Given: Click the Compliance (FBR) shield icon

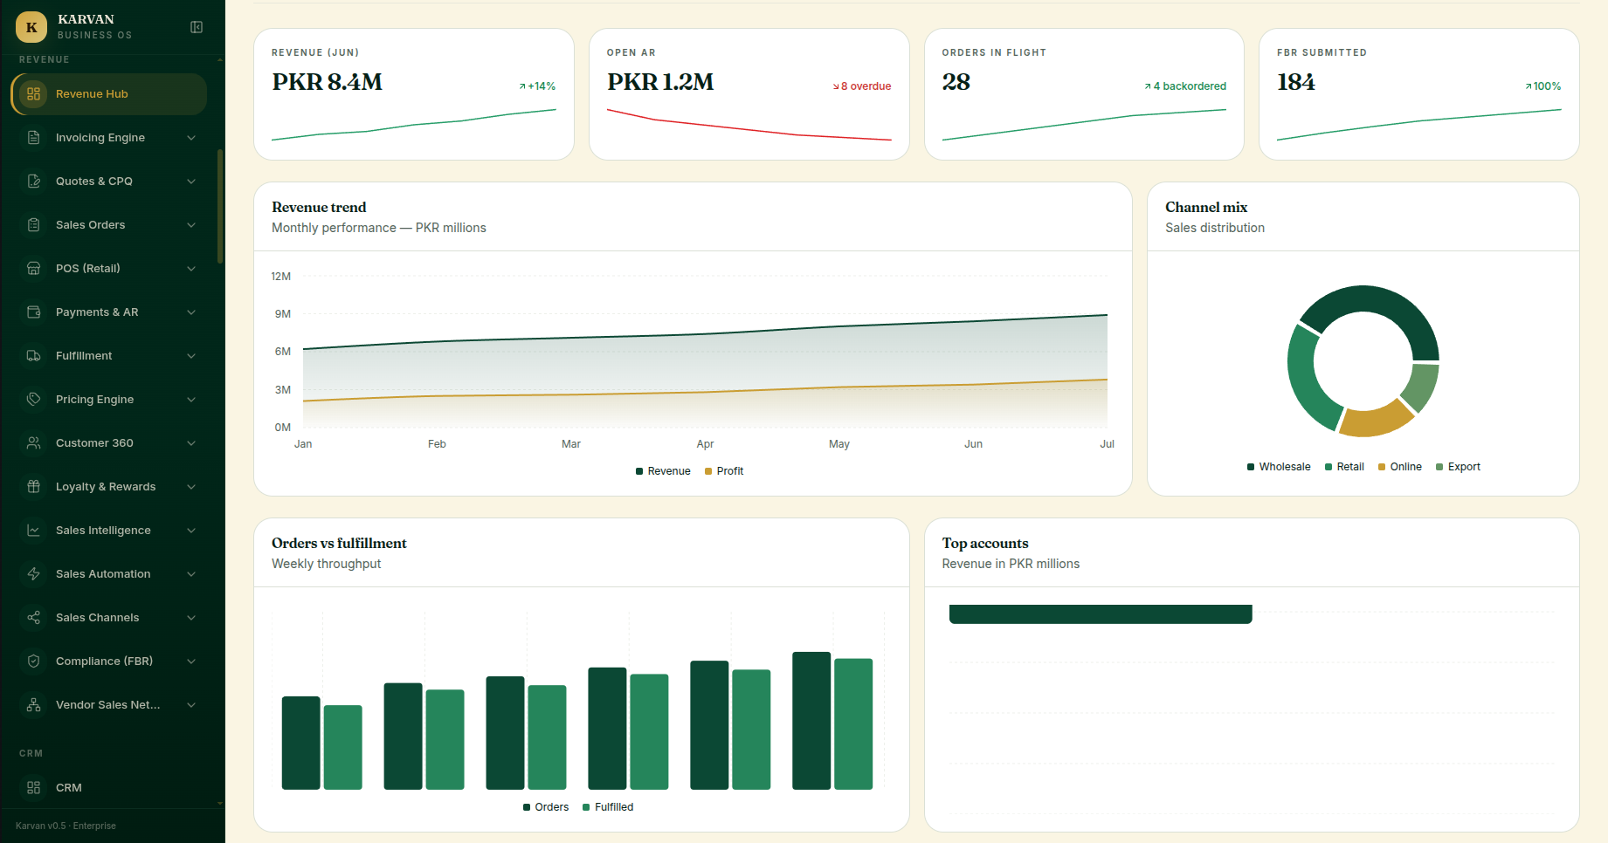Looking at the screenshot, I should (34, 661).
